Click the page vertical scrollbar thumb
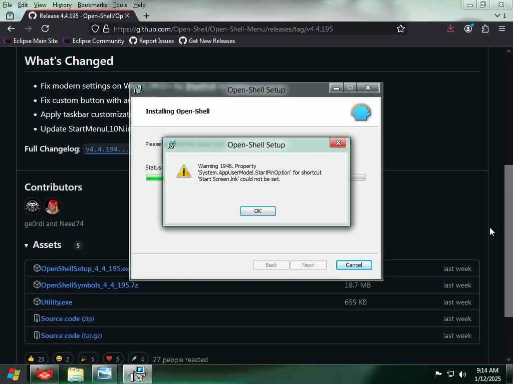 click(508, 241)
